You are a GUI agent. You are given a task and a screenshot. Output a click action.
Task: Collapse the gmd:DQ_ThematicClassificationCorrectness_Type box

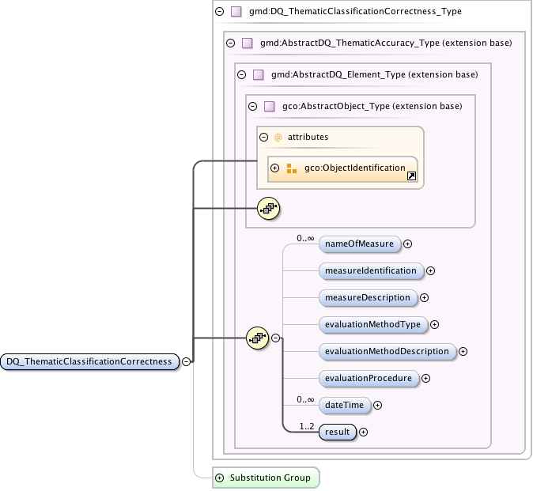point(220,12)
